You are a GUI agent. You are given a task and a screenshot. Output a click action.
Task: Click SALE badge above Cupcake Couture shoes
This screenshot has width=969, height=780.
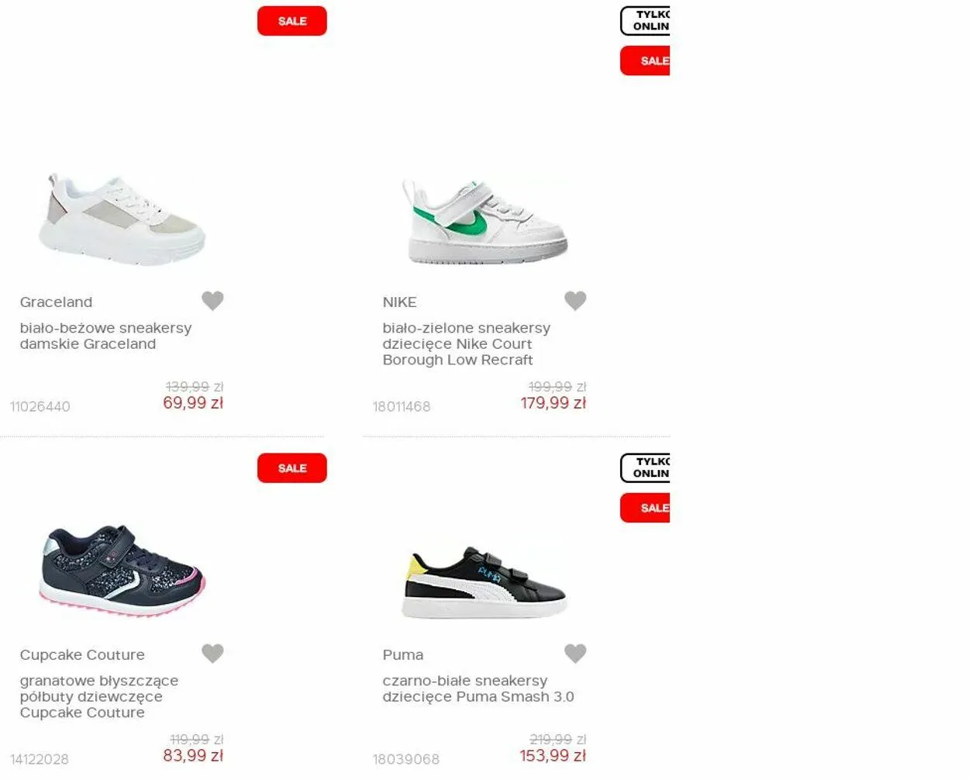click(x=292, y=468)
